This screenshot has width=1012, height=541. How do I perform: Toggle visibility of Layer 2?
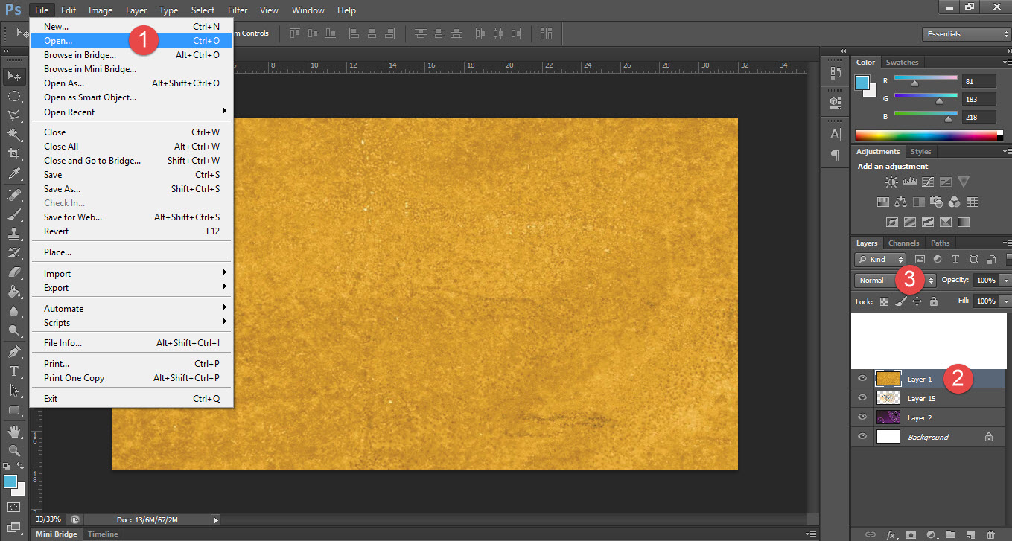tap(862, 417)
